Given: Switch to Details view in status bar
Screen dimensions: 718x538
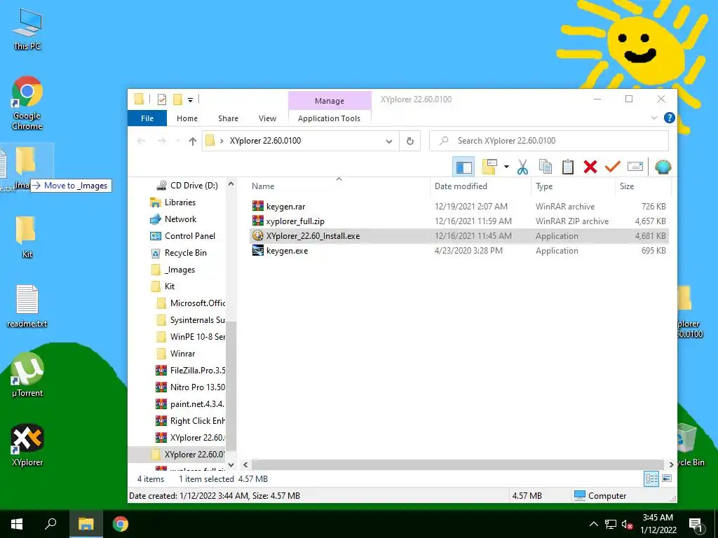Looking at the screenshot, I should 651,479.
